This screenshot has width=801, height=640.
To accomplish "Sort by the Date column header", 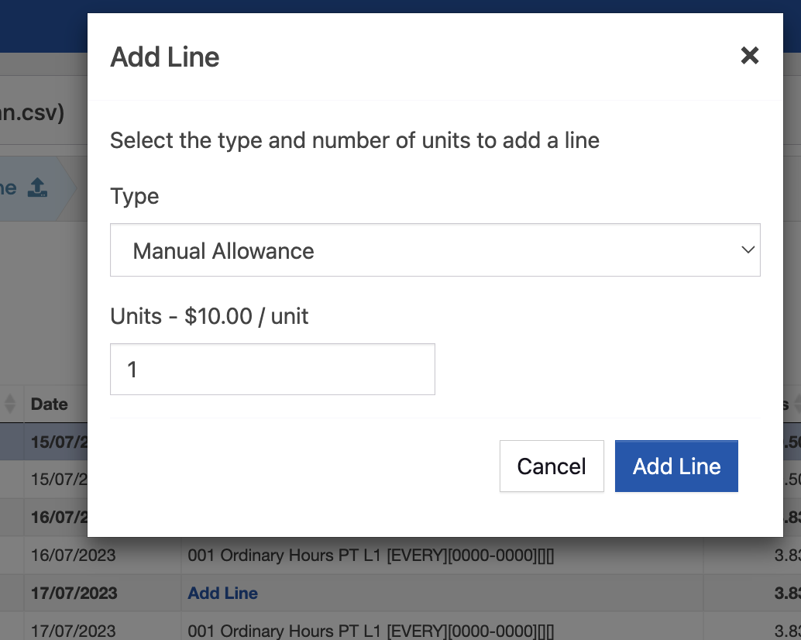I will (x=49, y=404).
